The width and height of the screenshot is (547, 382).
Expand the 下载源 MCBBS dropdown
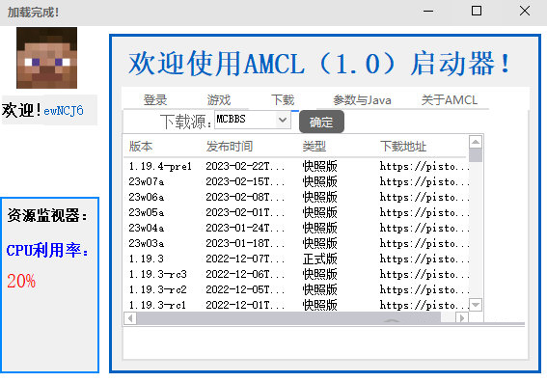point(283,120)
